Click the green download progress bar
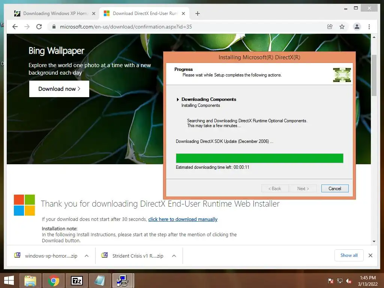This screenshot has height=288, width=384. tap(259, 158)
